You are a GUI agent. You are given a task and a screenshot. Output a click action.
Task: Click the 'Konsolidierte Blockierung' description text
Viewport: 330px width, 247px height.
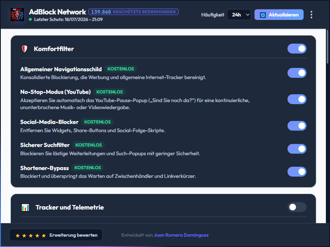pyautogui.click(x=113, y=77)
